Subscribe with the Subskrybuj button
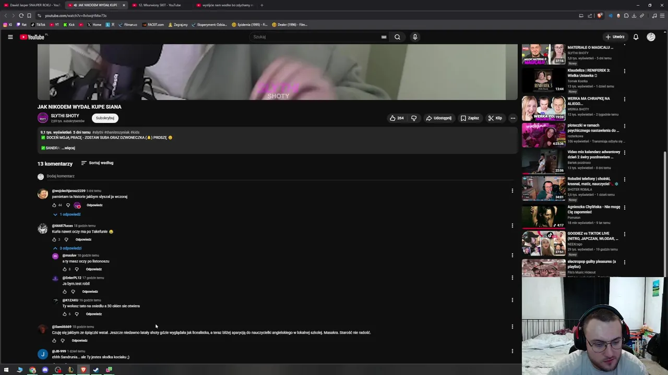 (105, 118)
